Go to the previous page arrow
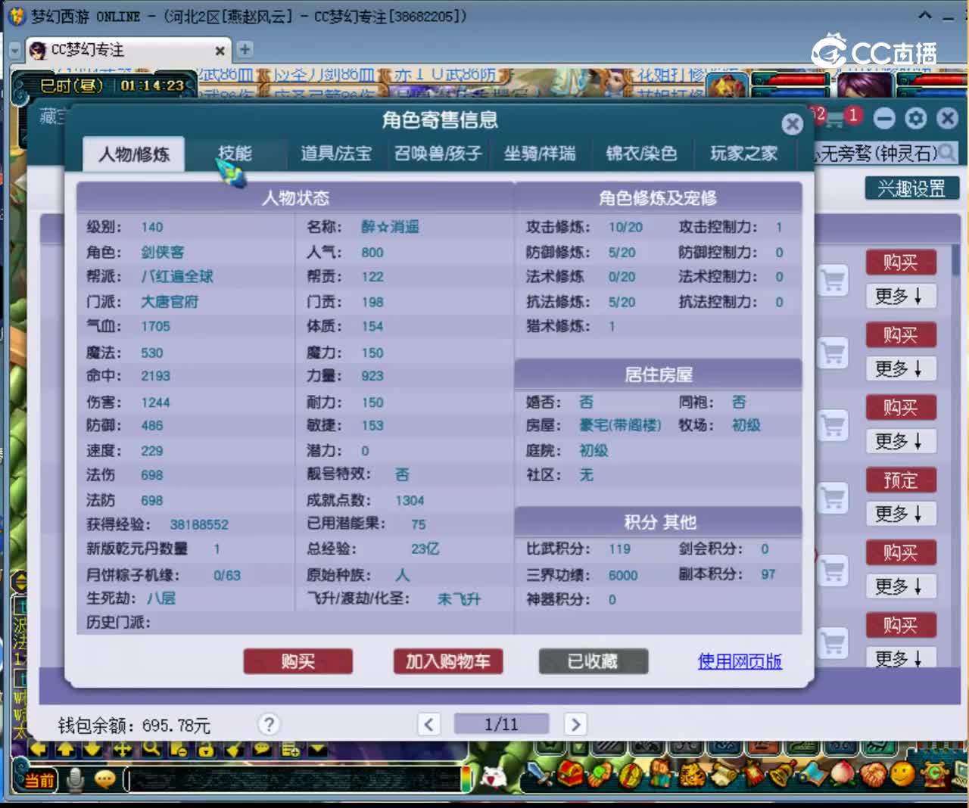The image size is (969, 808). pyautogui.click(x=428, y=724)
